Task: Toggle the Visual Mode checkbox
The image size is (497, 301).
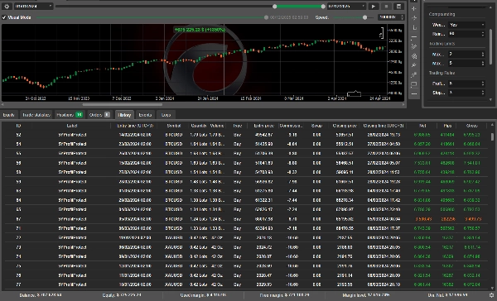Action: coord(4,17)
